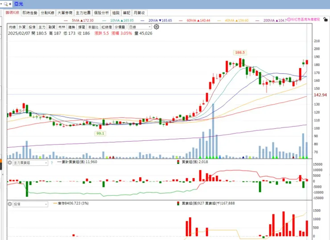This screenshot has height=240, width=330.
Task: Click the plus icon beside magnifier
Action: click(x=10, y=4)
